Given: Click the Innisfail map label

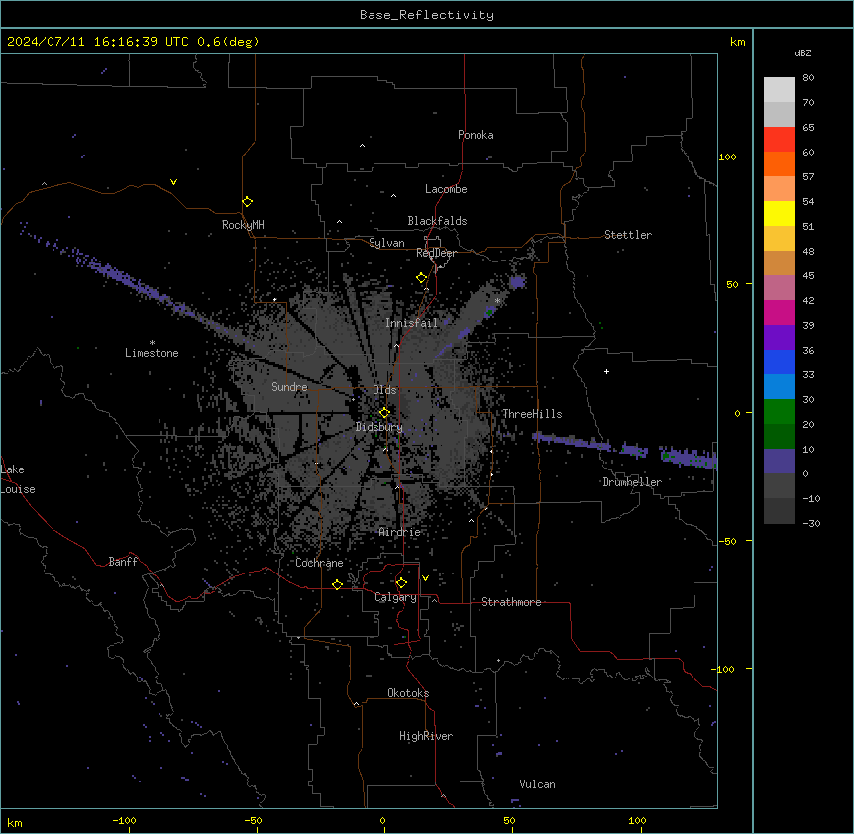Looking at the screenshot, I should [x=412, y=323].
